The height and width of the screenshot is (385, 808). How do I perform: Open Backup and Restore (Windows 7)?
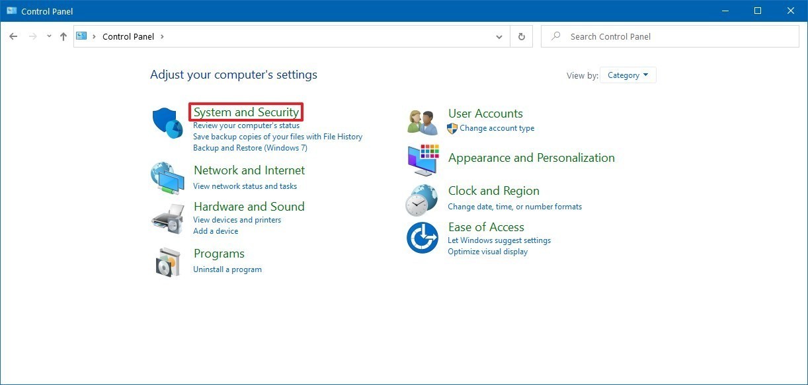click(x=250, y=148)
